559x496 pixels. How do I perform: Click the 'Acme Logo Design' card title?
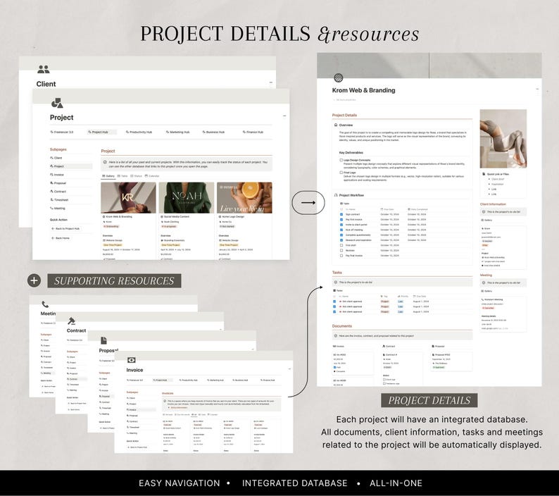(233, 216)
